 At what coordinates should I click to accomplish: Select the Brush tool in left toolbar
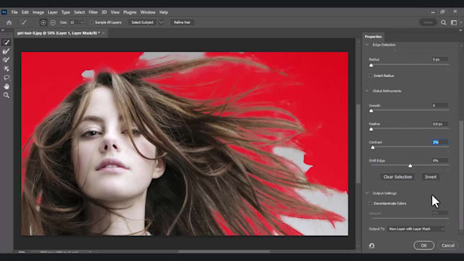6,60
